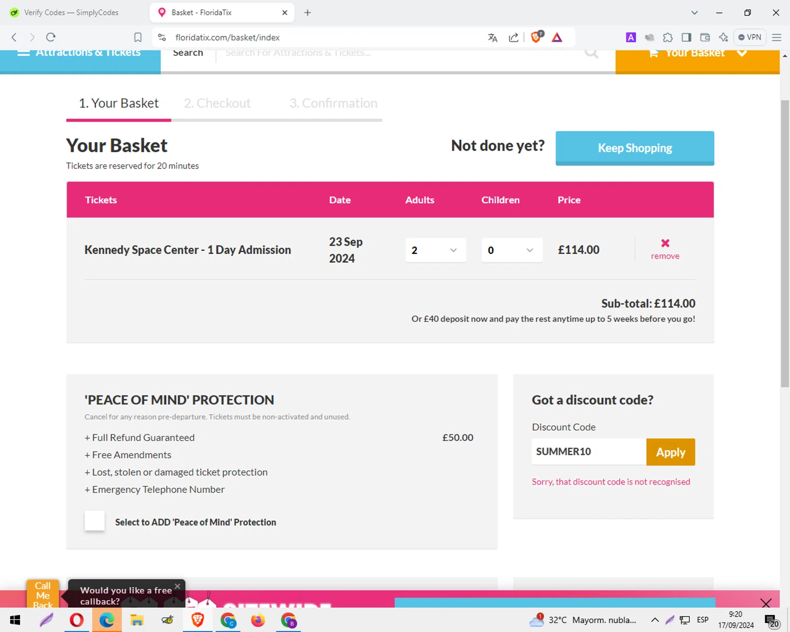
Task: Go to step 1. Your Basket
Action: click(118, 103)
